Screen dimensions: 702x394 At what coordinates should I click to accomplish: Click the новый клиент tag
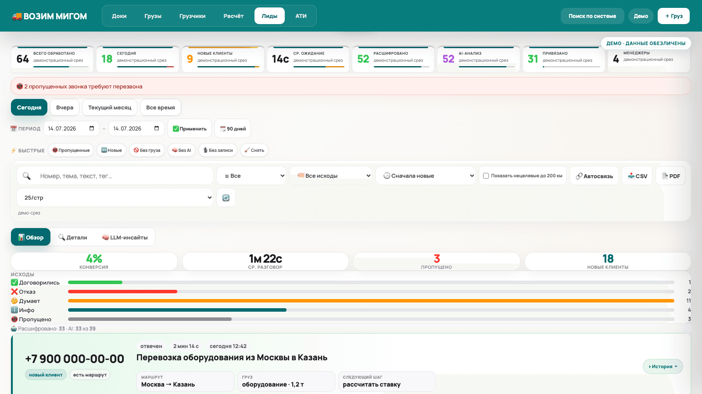pos(46,375)
